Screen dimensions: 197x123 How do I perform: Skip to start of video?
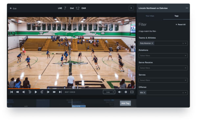(11, 92)
